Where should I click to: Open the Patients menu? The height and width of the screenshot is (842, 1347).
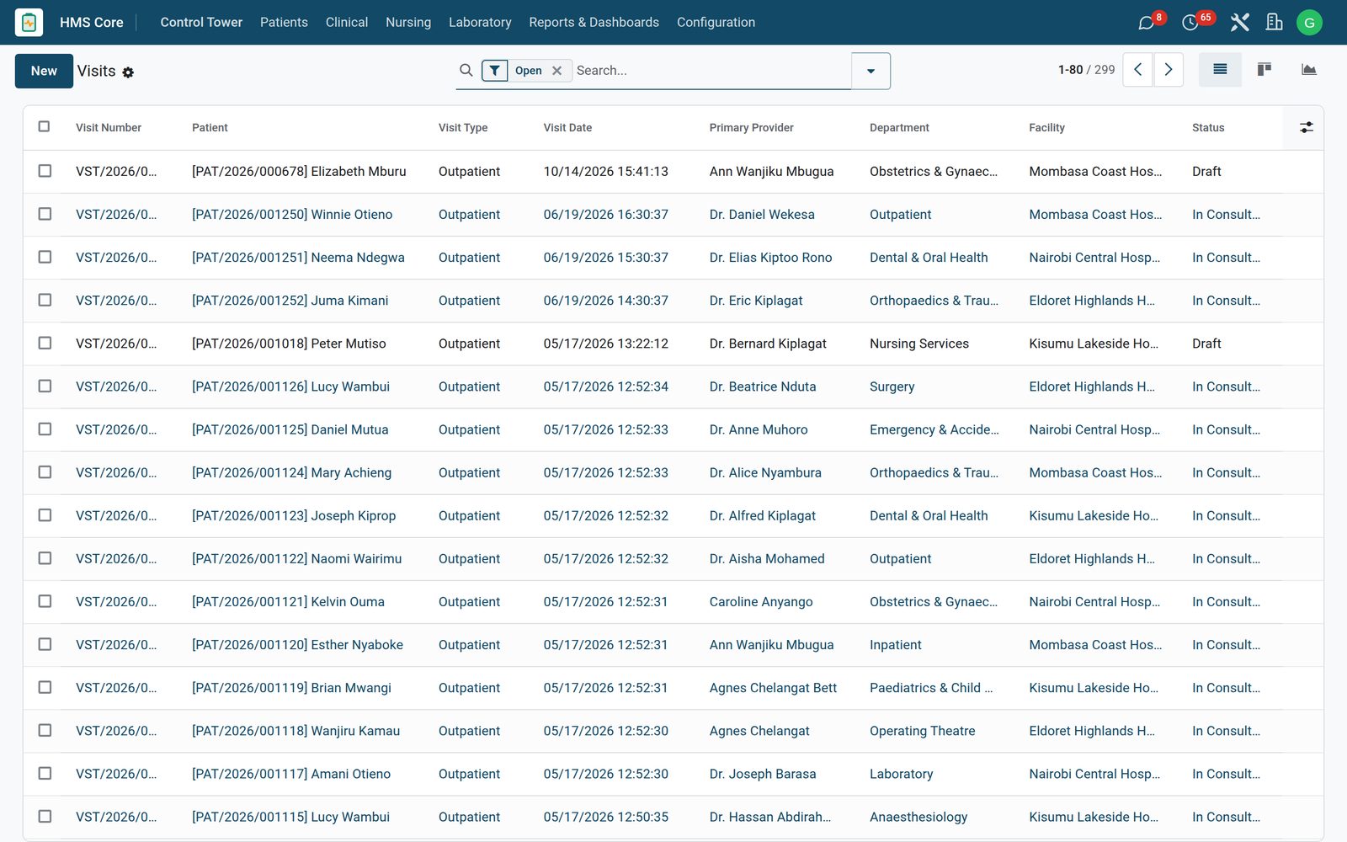tap(284, 23)
